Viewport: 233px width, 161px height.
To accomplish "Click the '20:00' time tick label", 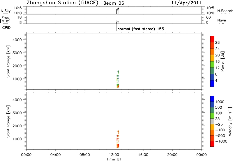I will (172, 155).
